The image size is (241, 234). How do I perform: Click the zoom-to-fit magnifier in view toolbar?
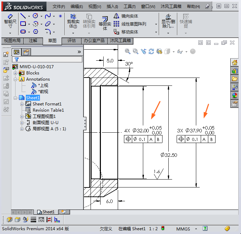[127, 51]
